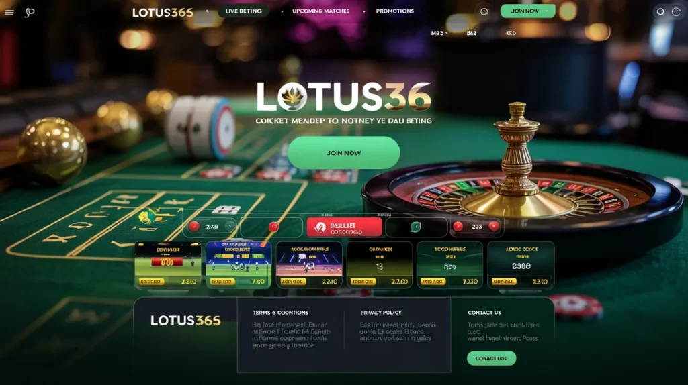Click the chat bubble icon near the hamburger menu
The width and height of the screenshot is (688, 385).
pyautogui.click(x=30, y=13)
